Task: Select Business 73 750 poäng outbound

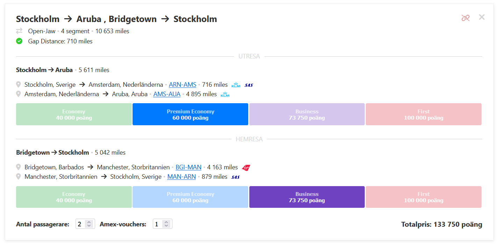Action: click(x=307, y=114)
